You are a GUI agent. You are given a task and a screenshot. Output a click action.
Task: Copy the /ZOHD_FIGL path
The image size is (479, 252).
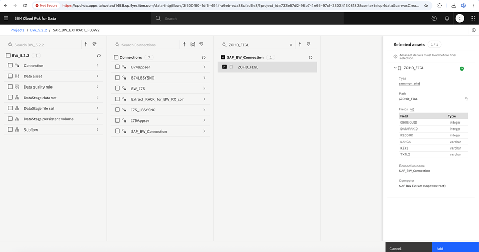pyautogui.click(x=466, y=99)
